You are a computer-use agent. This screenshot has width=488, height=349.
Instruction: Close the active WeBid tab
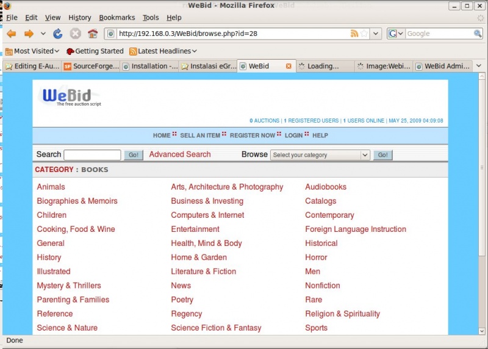(289, 66)
